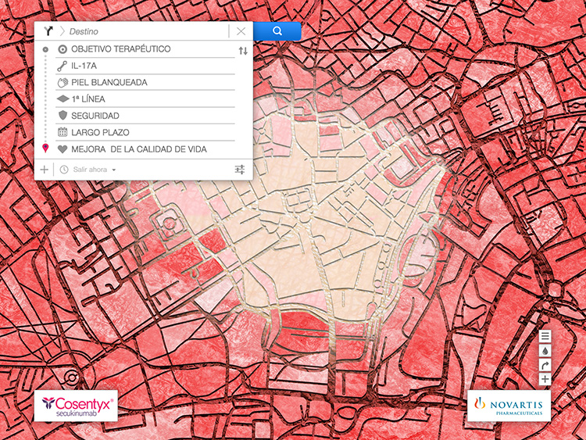Click the target icon beside OBJETIVO TERAPÉUTICO

tap(63, 49)
